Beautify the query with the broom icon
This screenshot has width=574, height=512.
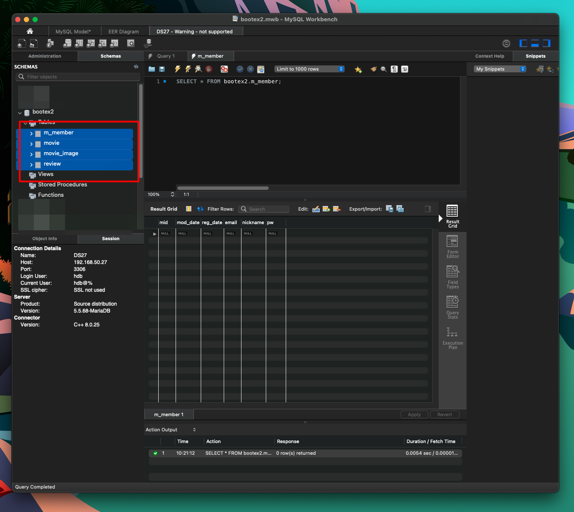tap(373, 69)
